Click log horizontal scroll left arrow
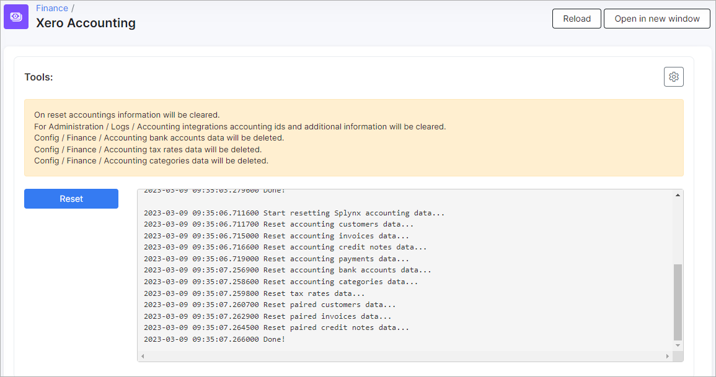Viewport: 716px width, 377px height. click(x=143, y=356)
